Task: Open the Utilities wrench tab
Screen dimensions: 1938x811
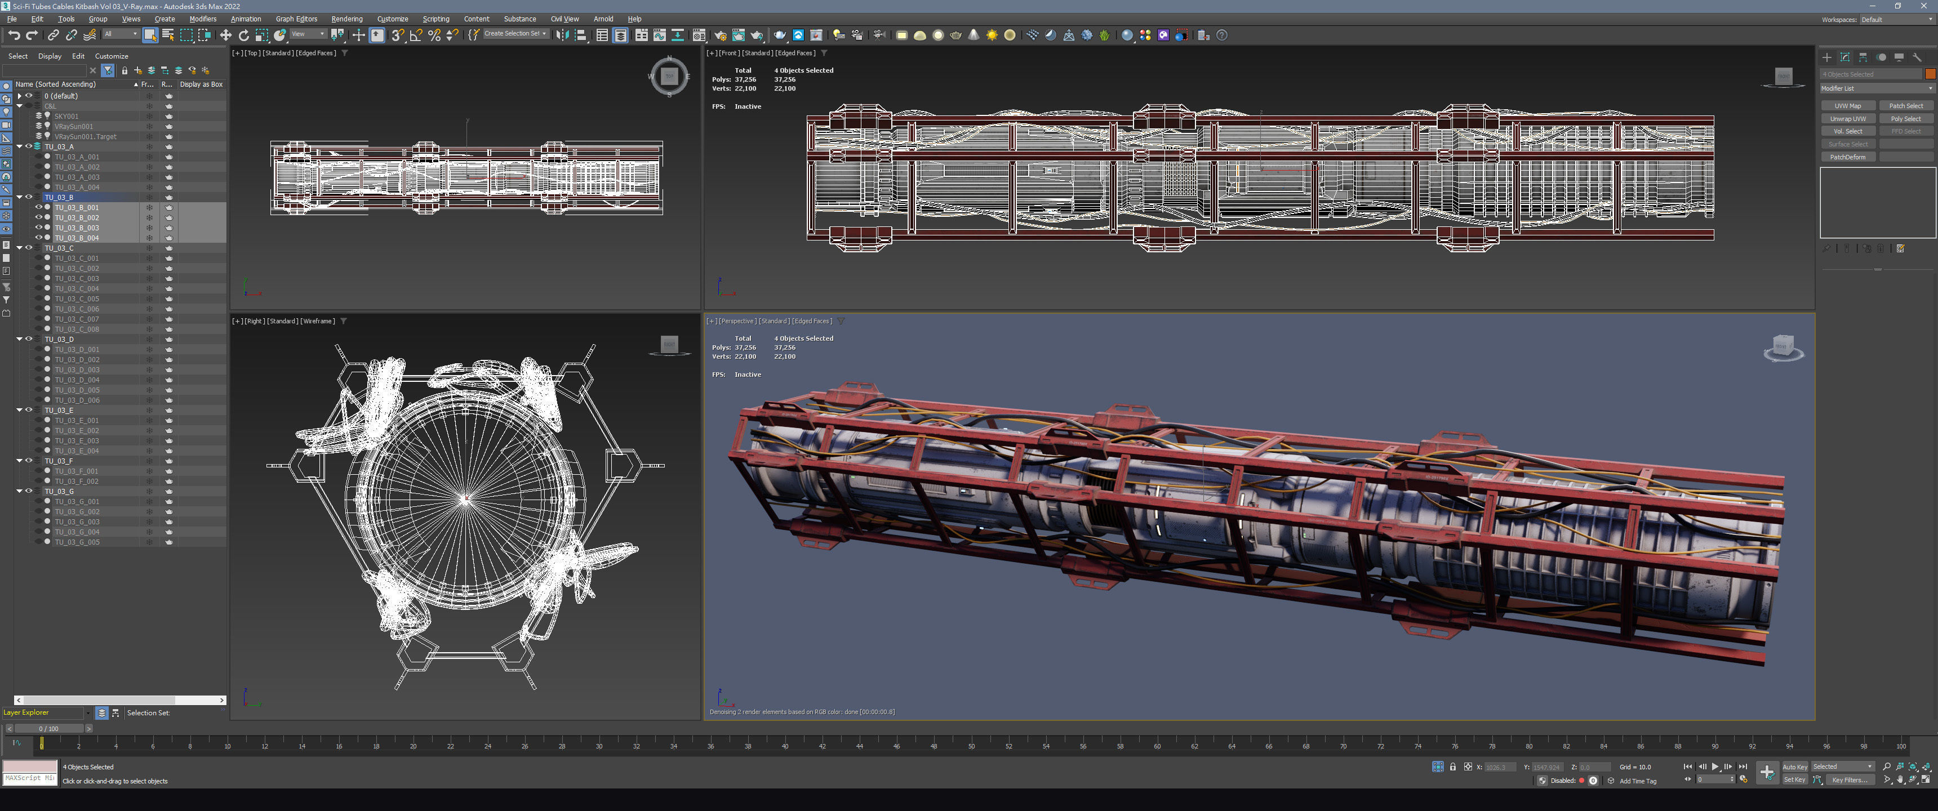Action: tap(1917, 57)
